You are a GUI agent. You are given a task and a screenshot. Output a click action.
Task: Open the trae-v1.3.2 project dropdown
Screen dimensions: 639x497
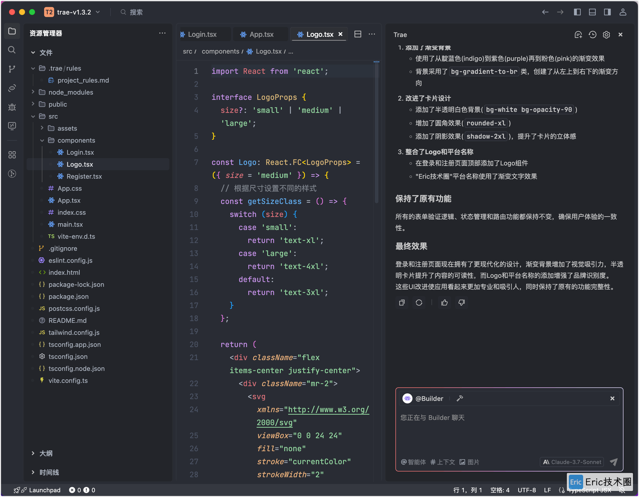click(x=73, y=12)
